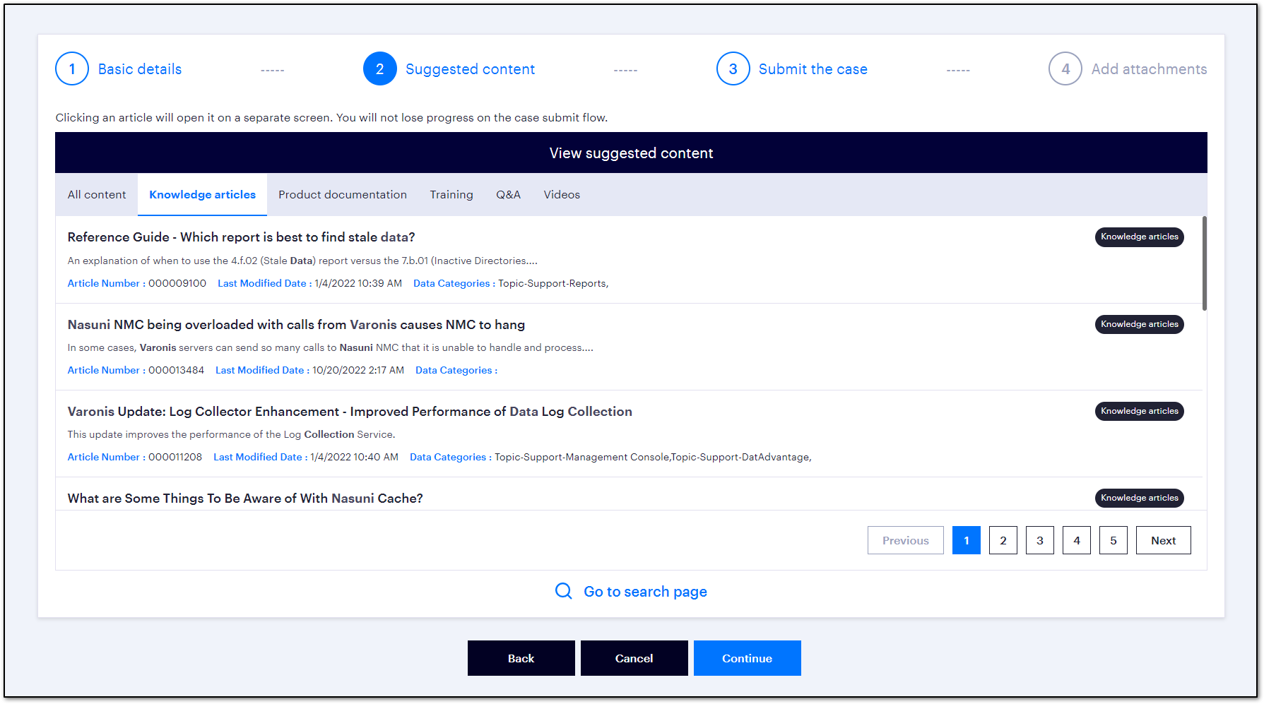The image size is (1264, 704).
Task: Click step 4 Add attachments circle icon
Action: pyautogui.click(x=1065, y=68)
